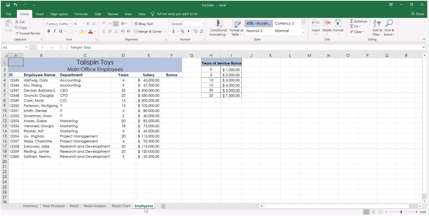Switch to Page Layout view in status bar
429x216 pixels.
pyautogui.click(x=373, y=212)
